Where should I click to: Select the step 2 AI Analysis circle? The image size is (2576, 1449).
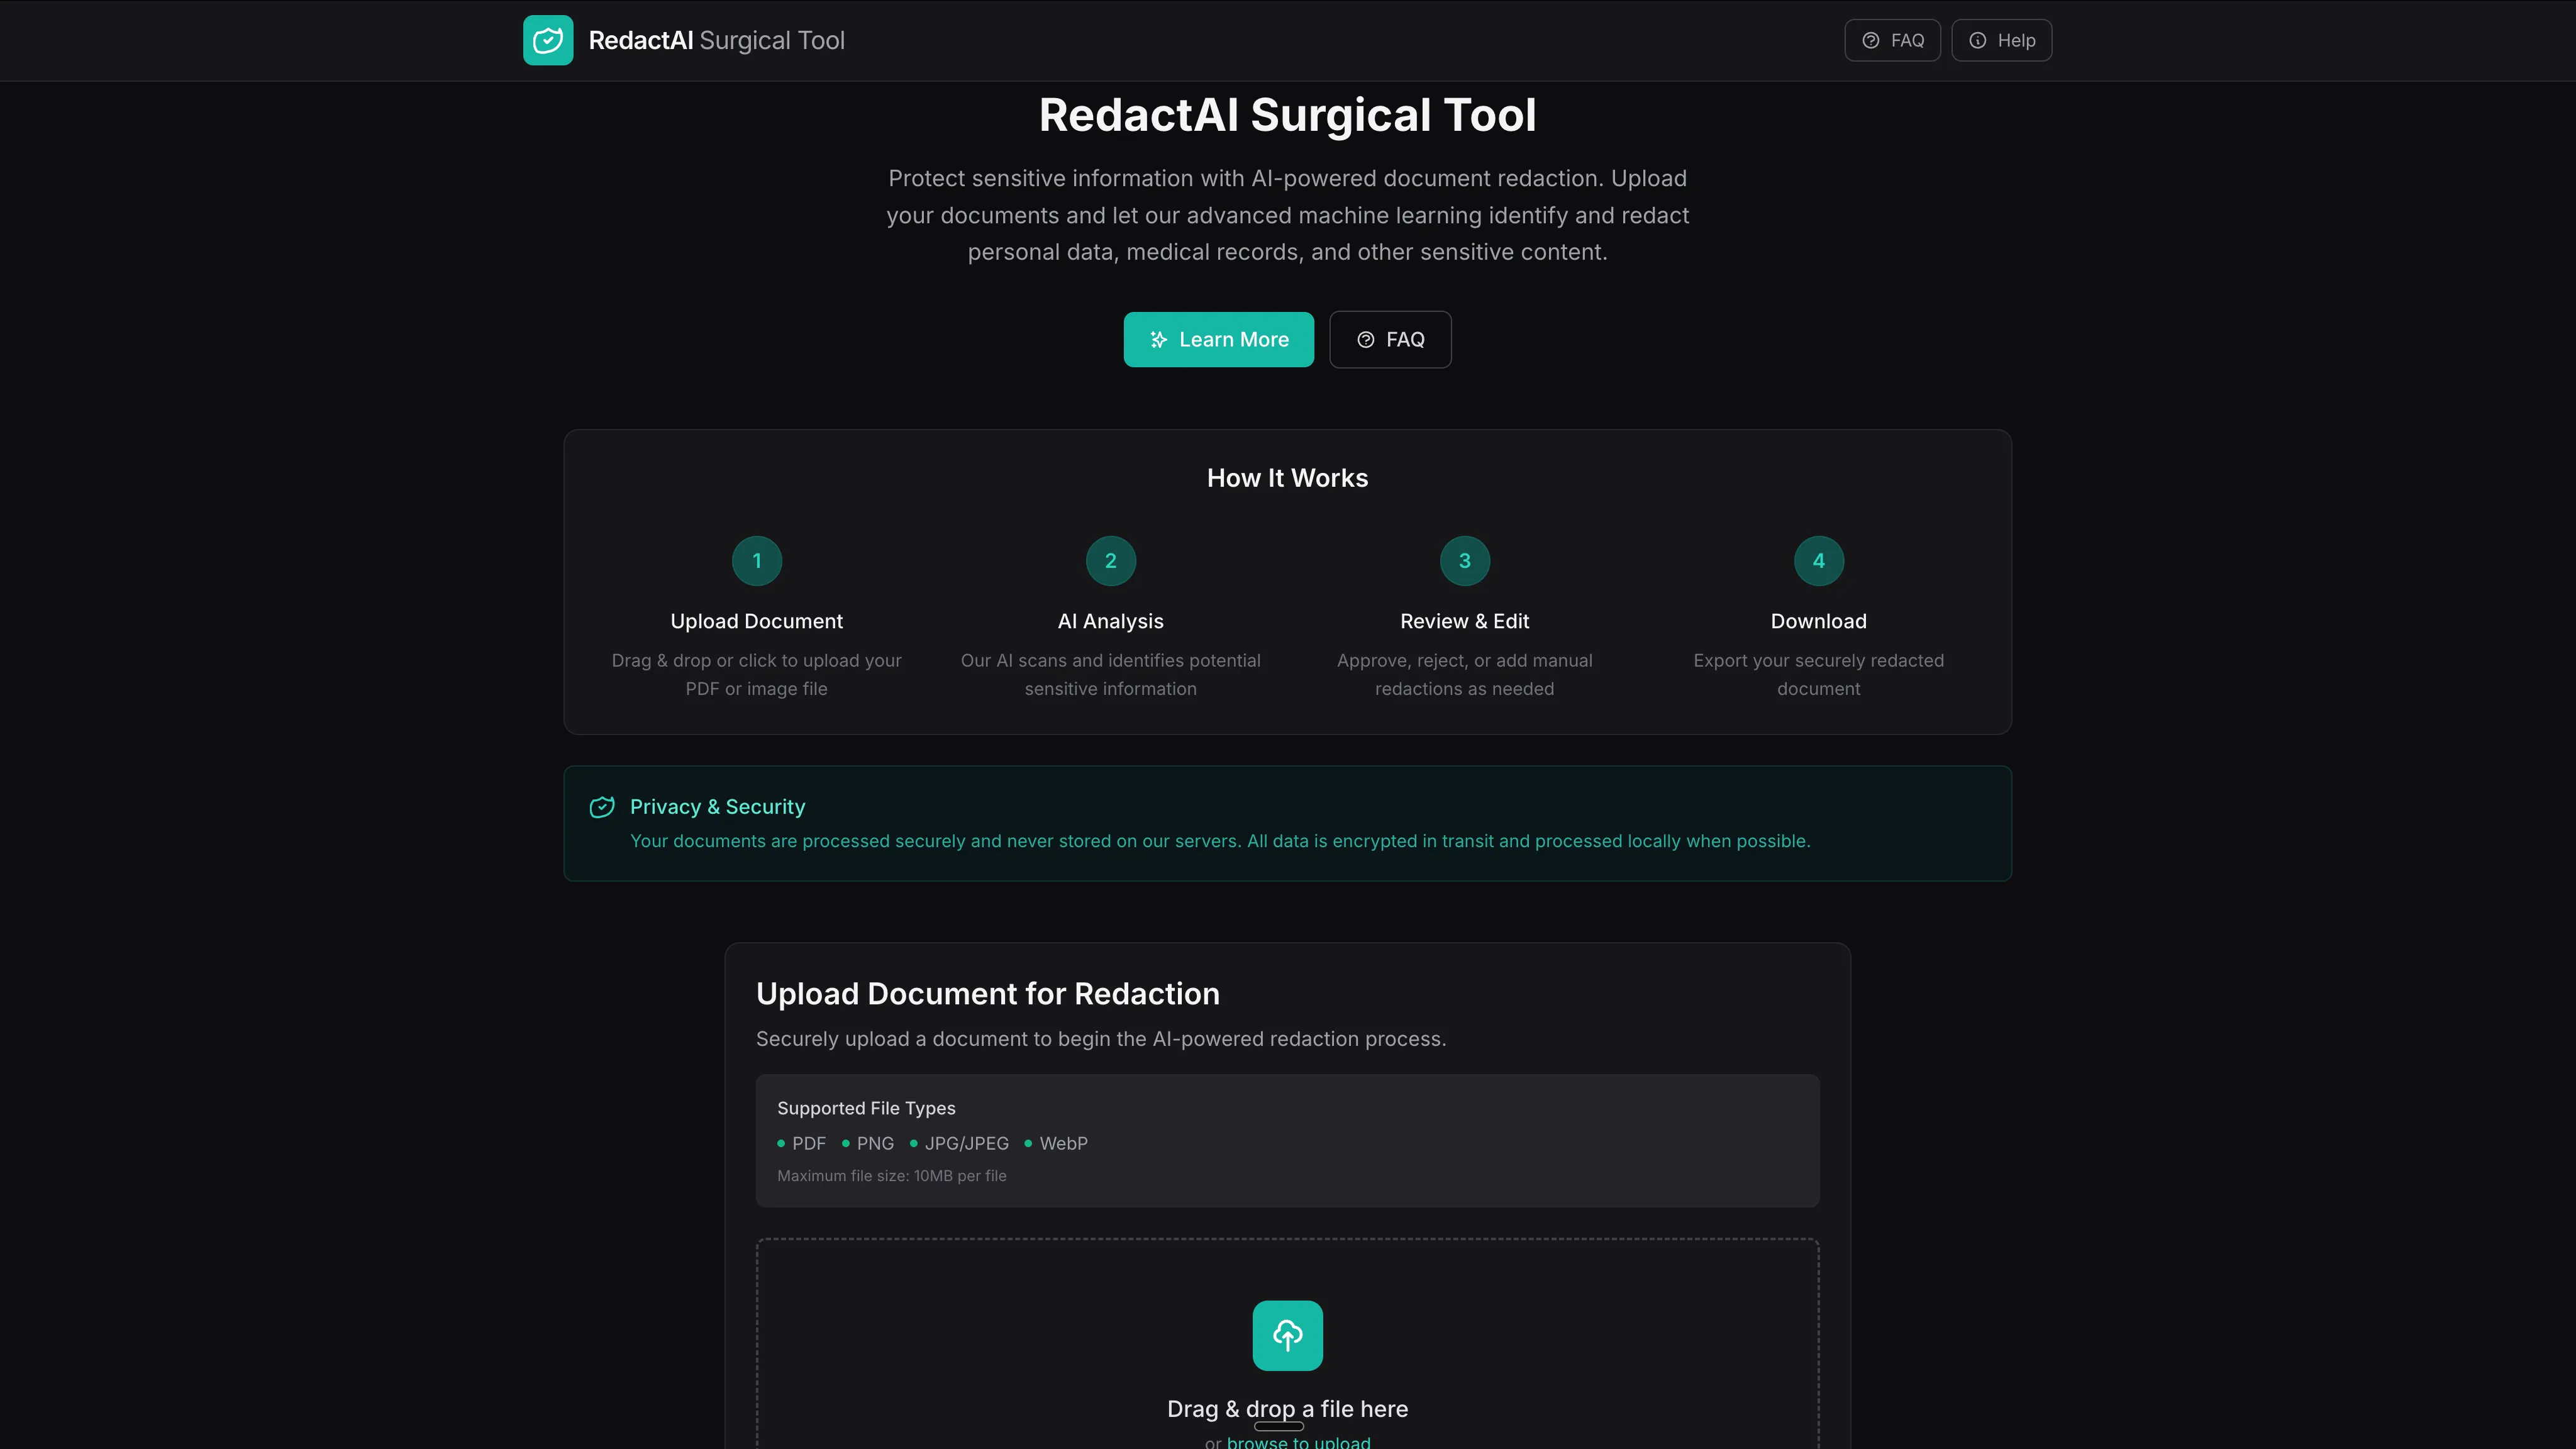tap(1110, 561)
